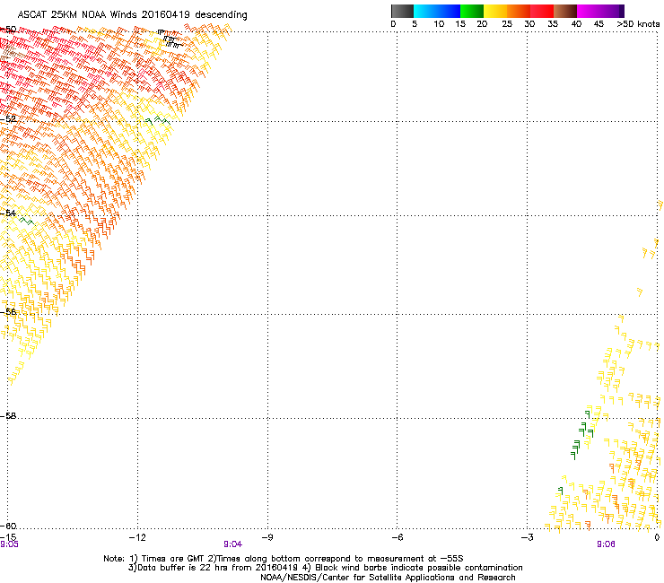Click the -56 latitude axis label
Screen dimensions: 664x583
click(x=8, y=312)
